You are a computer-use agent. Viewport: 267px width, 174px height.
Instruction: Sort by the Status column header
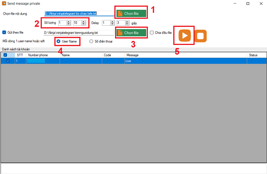(257, 55)
